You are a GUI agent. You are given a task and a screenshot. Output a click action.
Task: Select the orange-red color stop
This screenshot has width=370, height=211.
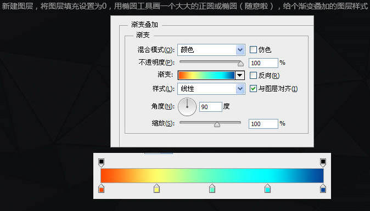[x=101, y=189]
